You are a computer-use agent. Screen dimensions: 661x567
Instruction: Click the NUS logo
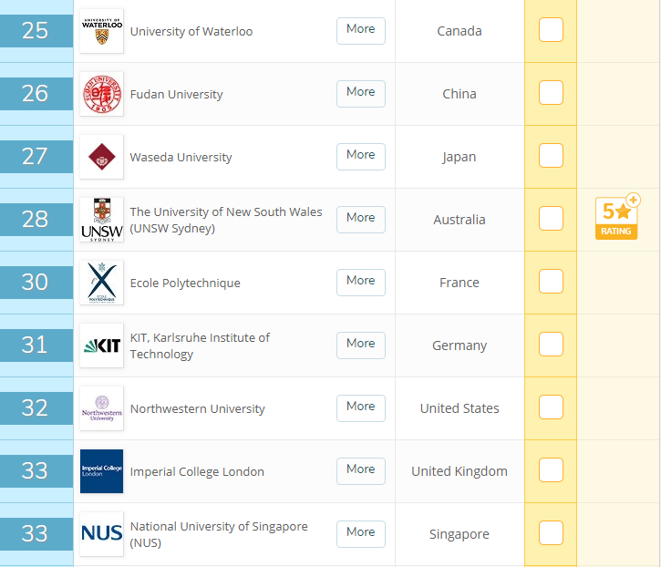click(x=101, y=534)
